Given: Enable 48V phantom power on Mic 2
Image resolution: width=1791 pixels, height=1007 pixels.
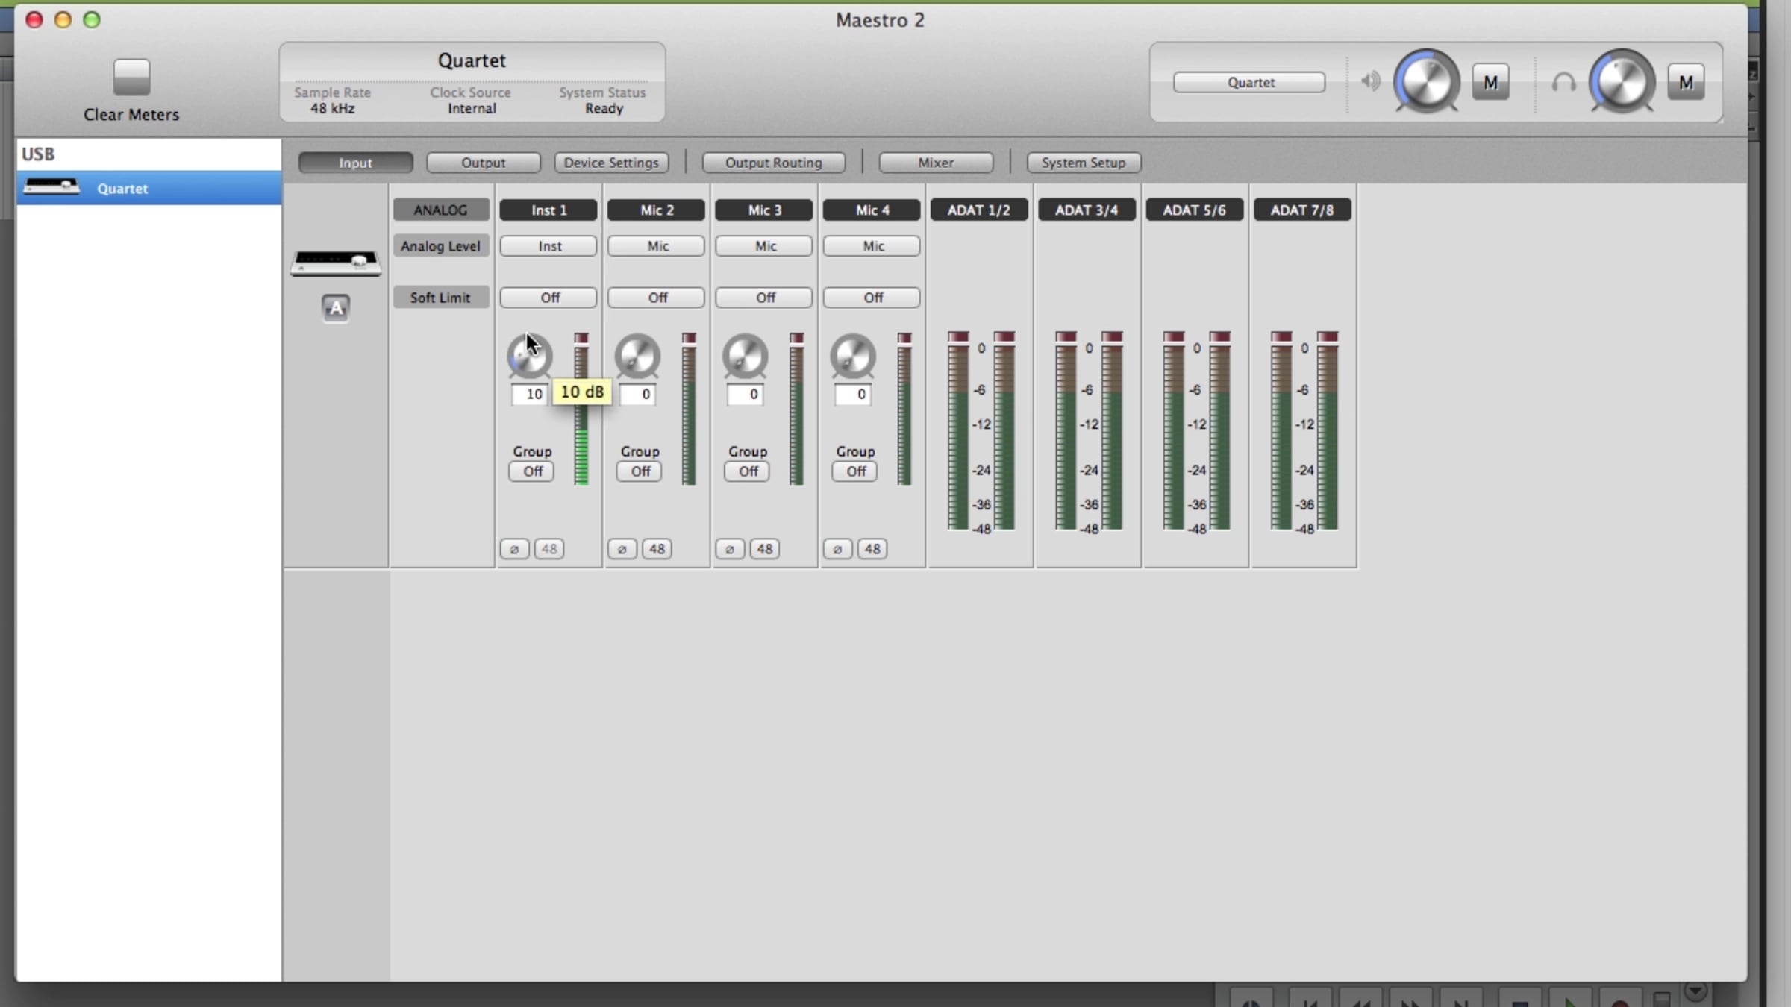Looking at the screenshot, I should 657,549.
